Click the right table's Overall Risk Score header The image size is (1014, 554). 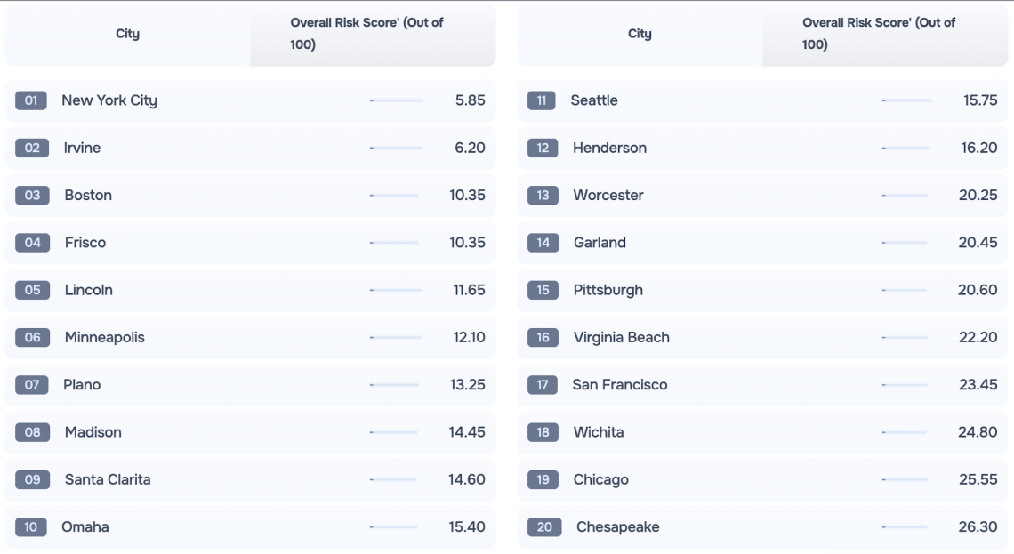[879, 34]
